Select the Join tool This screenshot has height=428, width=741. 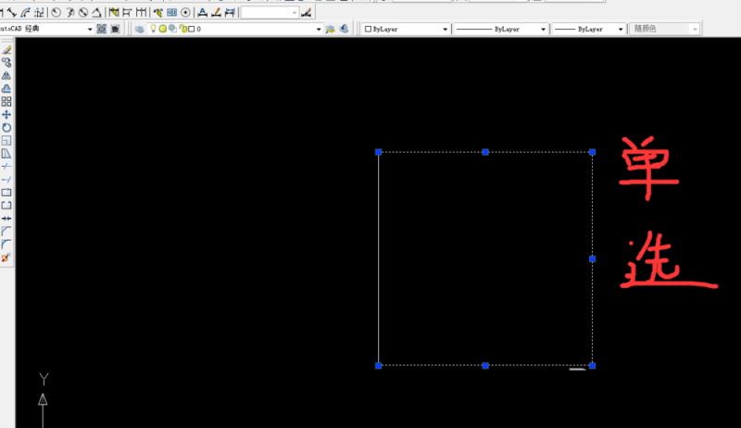(6, 219)
